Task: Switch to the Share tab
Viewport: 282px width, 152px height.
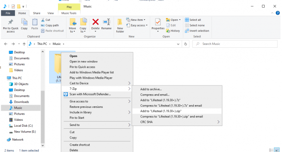Action: (x=37, y=13)
